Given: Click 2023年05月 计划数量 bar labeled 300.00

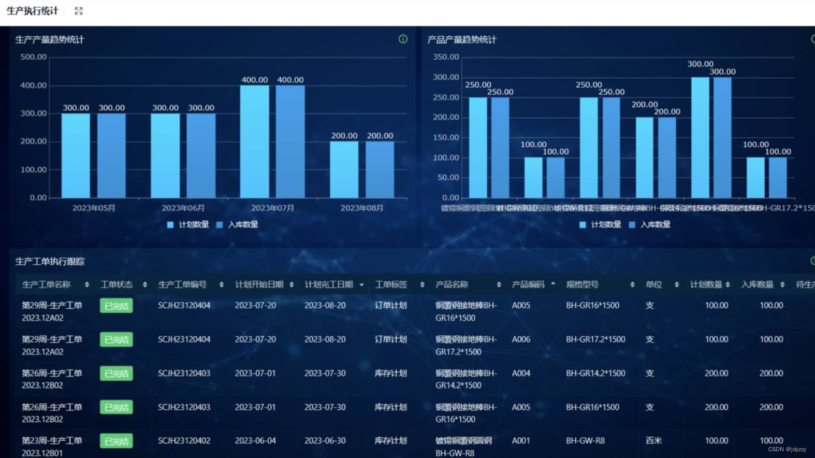Looking at the screenshot, I should pyautogui.click(x=76, y=155).
